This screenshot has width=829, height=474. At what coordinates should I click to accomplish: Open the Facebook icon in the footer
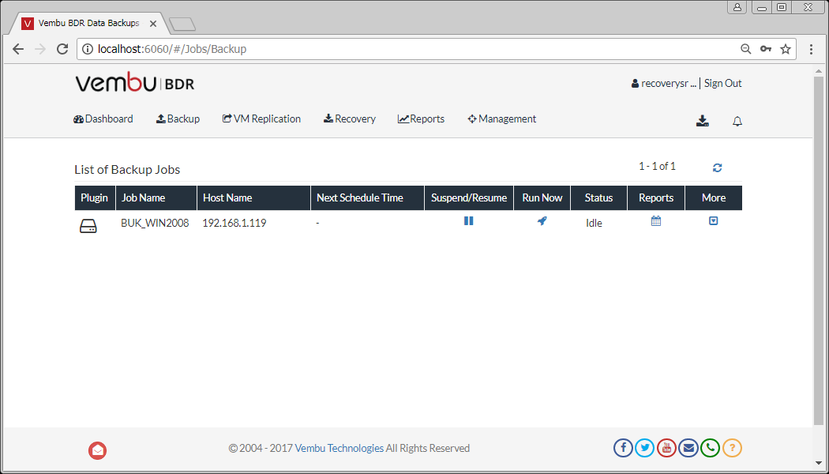pyautogui.click(x=624, y=448)
